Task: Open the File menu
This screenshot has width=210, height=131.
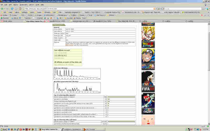Action: pos(2,5)
